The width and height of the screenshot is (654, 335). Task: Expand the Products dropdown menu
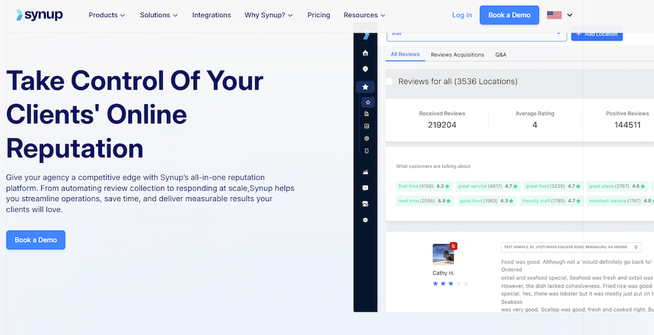(107, 15)
